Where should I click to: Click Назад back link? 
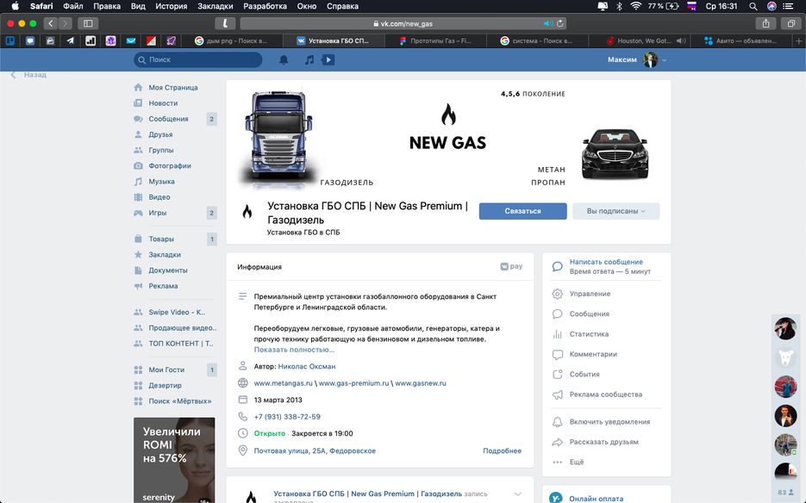28,75
